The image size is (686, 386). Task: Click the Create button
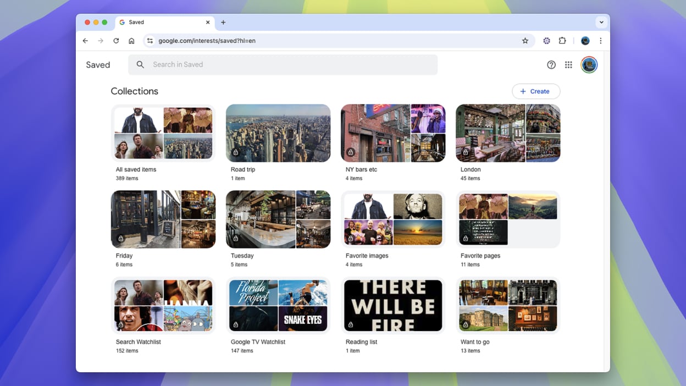pyautogui.click(x=536, y=91)
